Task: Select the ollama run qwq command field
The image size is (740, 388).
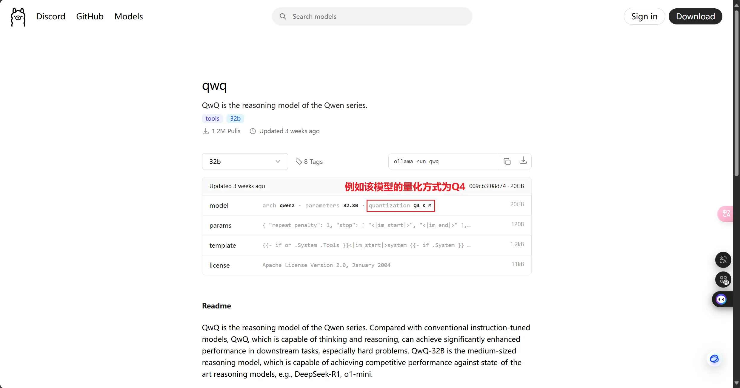Action: tap(444, 162)
